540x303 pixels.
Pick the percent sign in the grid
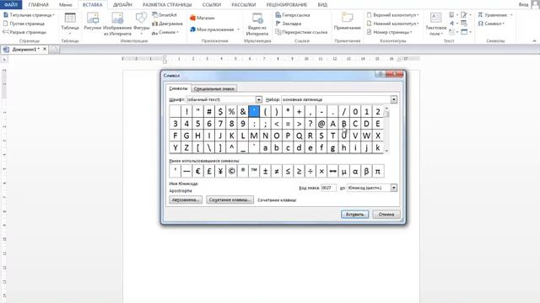[x=231, y=111]
